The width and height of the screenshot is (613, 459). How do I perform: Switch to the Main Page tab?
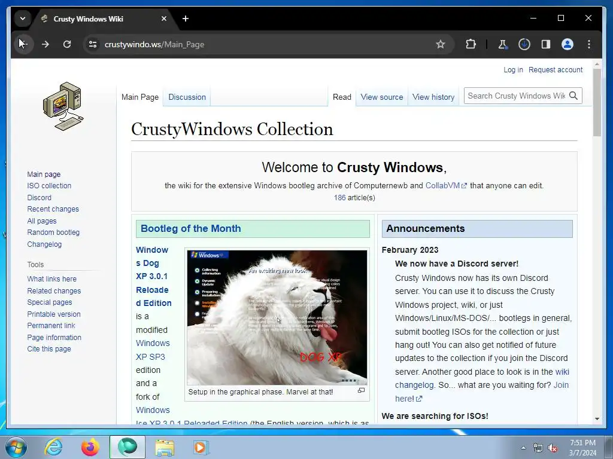pyautogui.click(x=140, y=97)
